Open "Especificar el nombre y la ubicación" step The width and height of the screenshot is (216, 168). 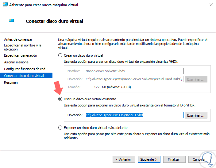23,47
